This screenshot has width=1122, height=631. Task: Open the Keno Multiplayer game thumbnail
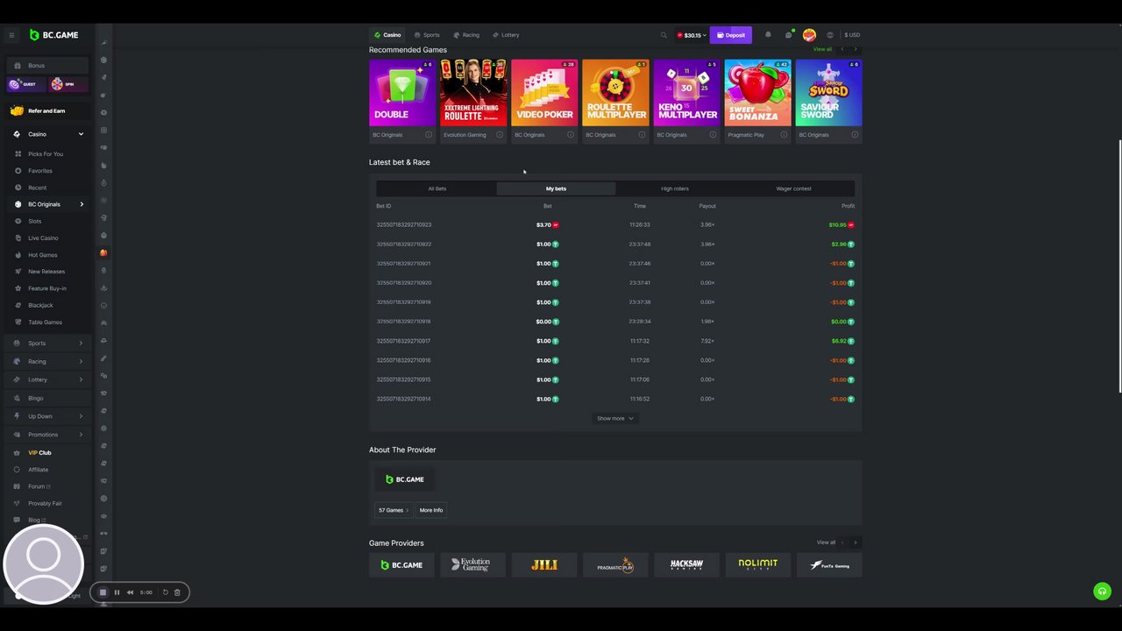click(686, 93)
